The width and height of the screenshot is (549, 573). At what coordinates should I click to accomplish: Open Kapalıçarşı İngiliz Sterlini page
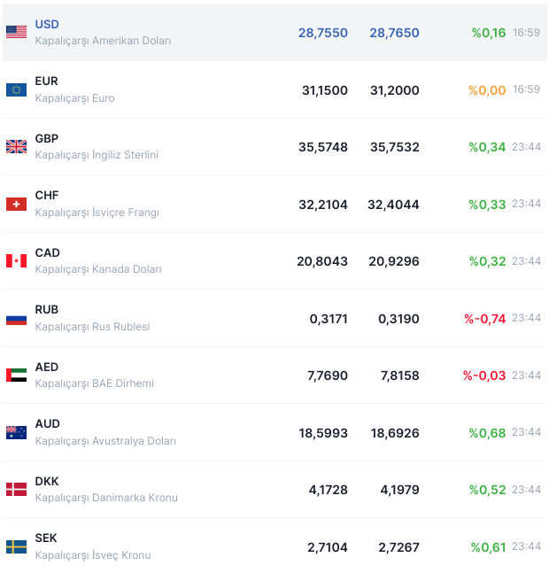[97, 155]
